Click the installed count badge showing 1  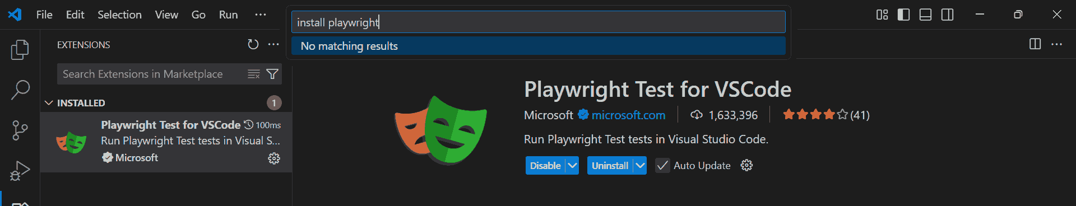pos(274,103)
